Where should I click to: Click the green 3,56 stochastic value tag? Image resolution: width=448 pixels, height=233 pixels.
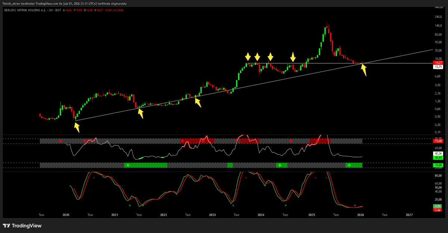click(x=438, y=206)
